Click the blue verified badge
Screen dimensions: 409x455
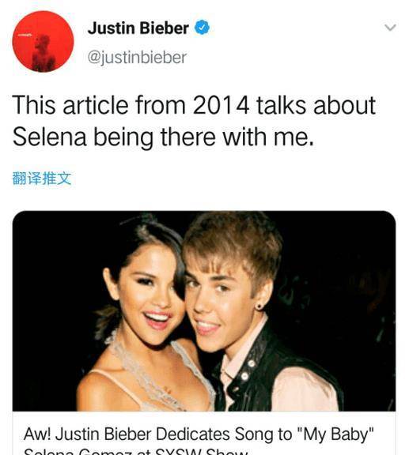point(202,28)
